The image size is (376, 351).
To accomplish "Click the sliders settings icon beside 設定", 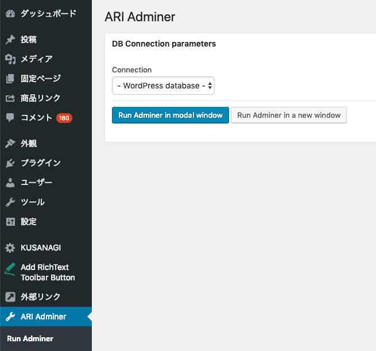I will (x=10, y=222).
